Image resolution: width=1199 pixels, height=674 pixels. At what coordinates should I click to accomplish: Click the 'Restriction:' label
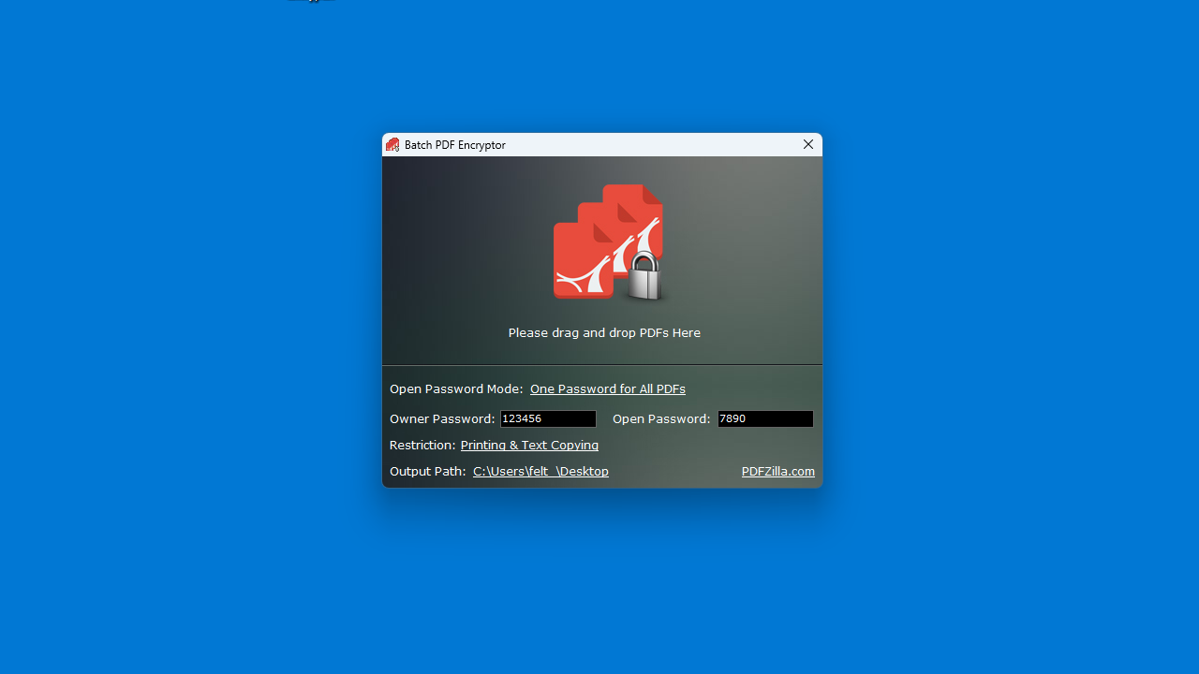422,446
